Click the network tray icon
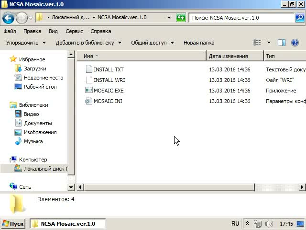 tap(258, 224)
